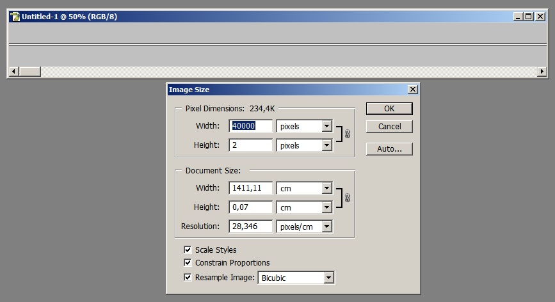Image resolution: width=555 pixels, height=302 pixels.
Task: Click the horizontal scrollbar thumb
Action: [30, 72]
